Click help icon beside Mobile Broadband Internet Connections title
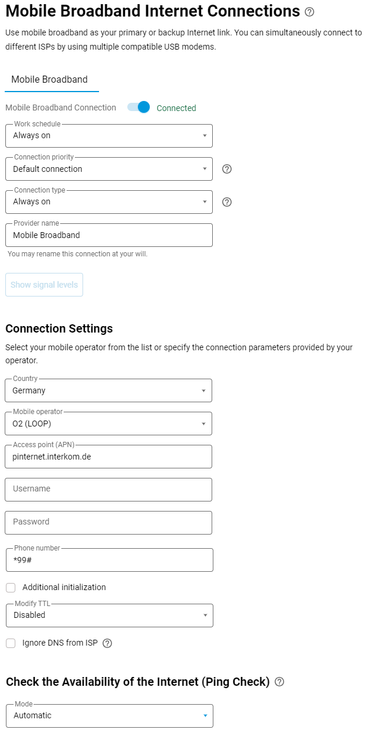This screenshot has height=736, width=369. (x=310, y=12)
